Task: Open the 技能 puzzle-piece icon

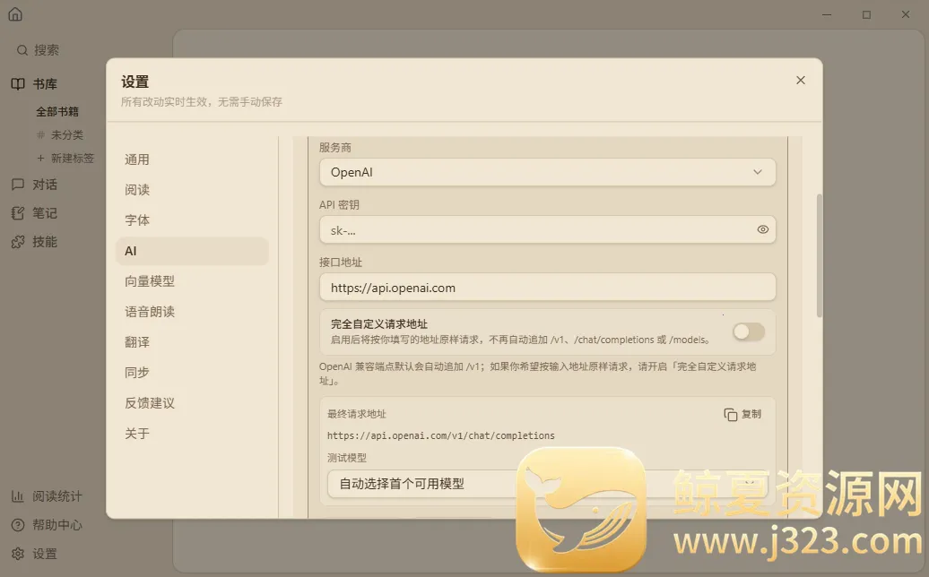Action: (18, 241)
